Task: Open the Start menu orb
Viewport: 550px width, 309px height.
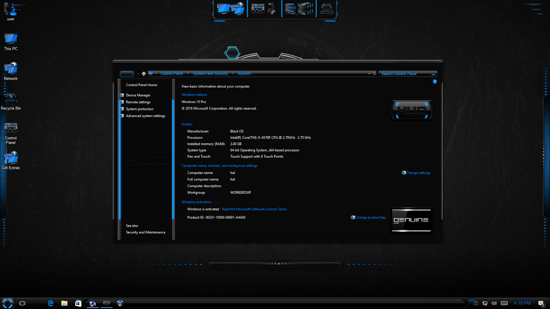Action: tap(7, 303)
